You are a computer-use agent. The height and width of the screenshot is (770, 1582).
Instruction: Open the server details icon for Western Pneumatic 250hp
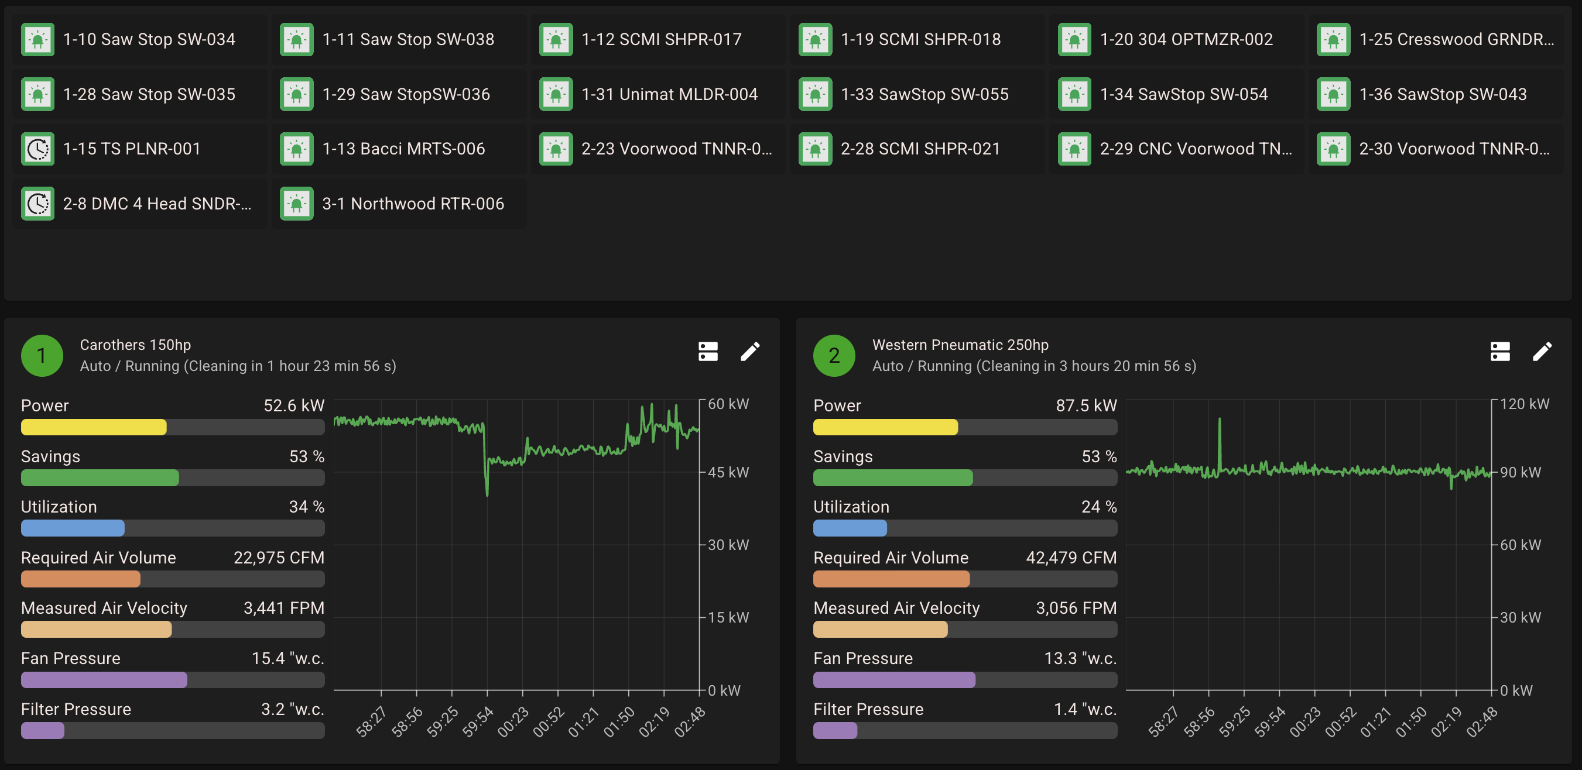1499,352
